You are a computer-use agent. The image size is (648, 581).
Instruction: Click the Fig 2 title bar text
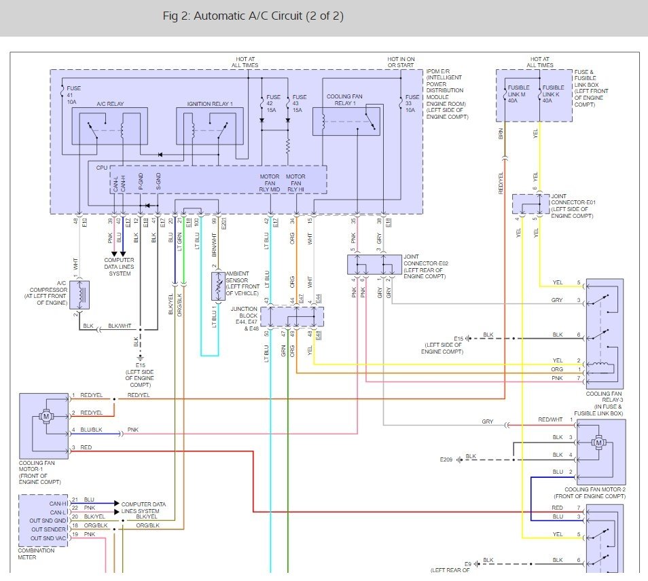(253, 13)
